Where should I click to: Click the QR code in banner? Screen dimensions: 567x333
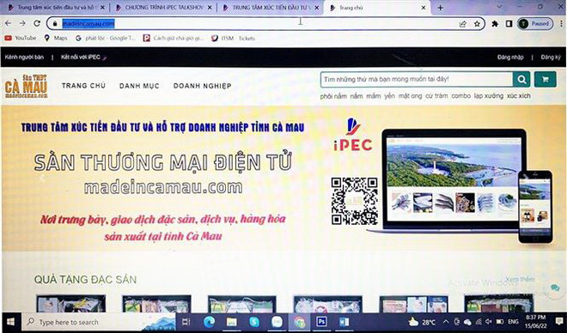pyautogui.click(x=354, y=201)
